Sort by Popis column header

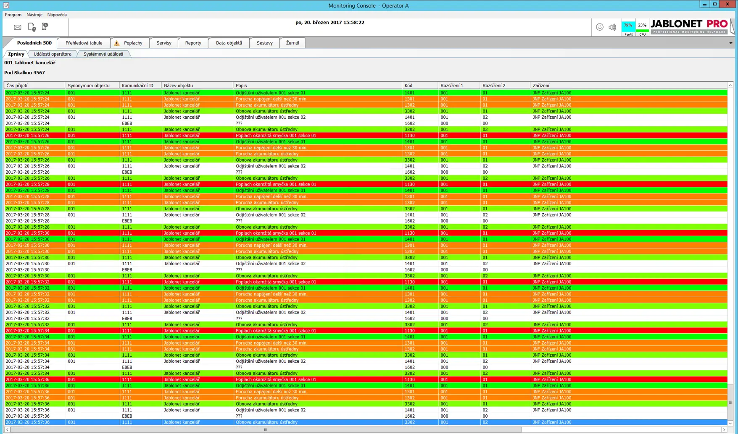coord(317,86)
